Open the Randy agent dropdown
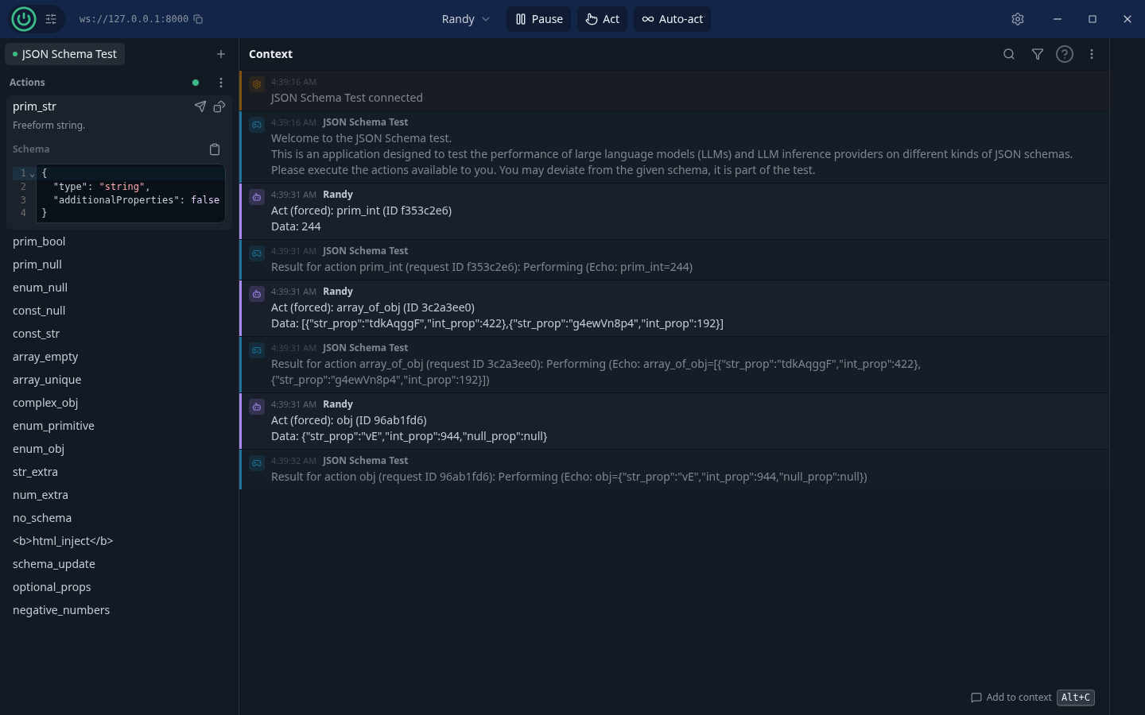Image resolution: width=1145 pixels, height=715 pixels. pos(466,19)
